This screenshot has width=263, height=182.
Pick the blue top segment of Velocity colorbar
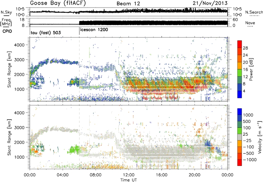click(240, 112)
